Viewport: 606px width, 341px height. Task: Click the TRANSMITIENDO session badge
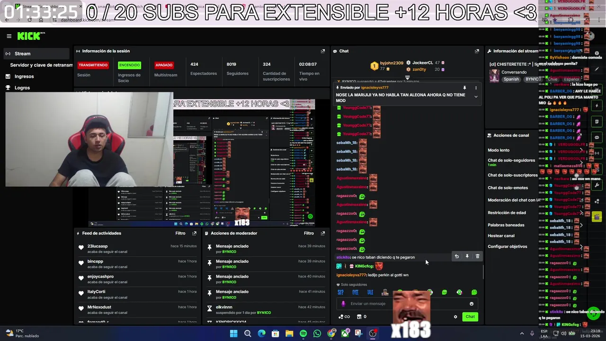[x=93, y=65]
